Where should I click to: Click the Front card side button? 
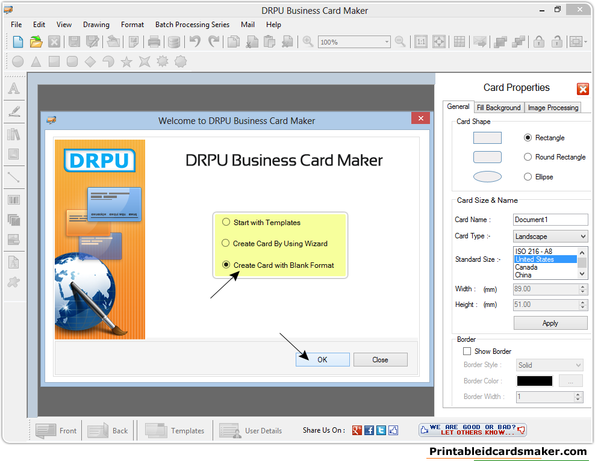click(56, 431)
